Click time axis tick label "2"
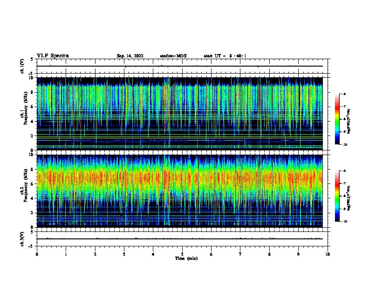This screenshot has width=369, height=285. pos(95,254)
